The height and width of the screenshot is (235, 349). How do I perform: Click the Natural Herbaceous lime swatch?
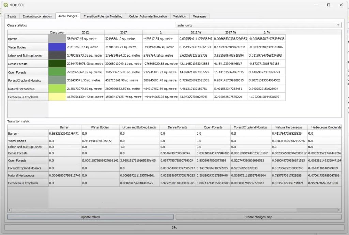pos(57,89)
